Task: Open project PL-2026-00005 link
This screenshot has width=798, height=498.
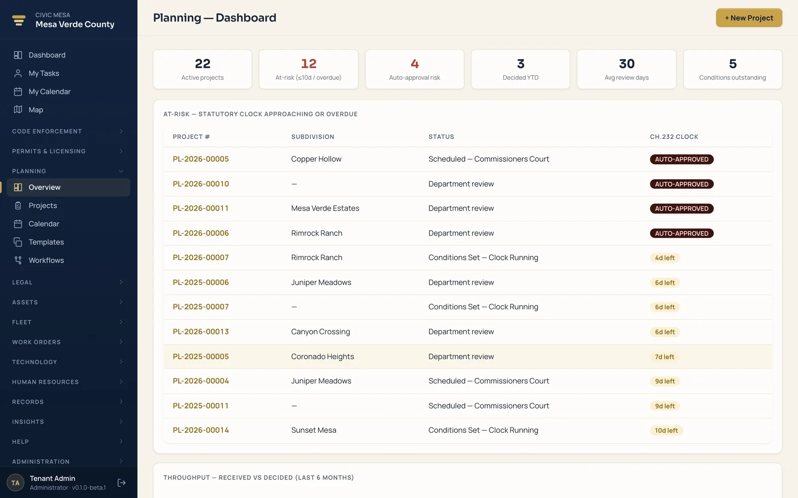Action: 200,159
